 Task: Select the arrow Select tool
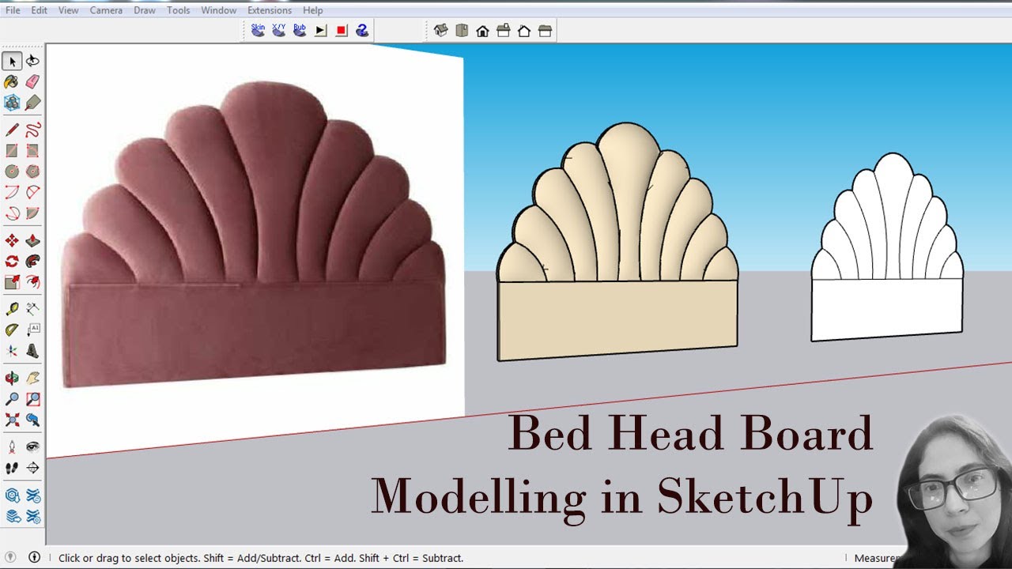pos(12,61)
